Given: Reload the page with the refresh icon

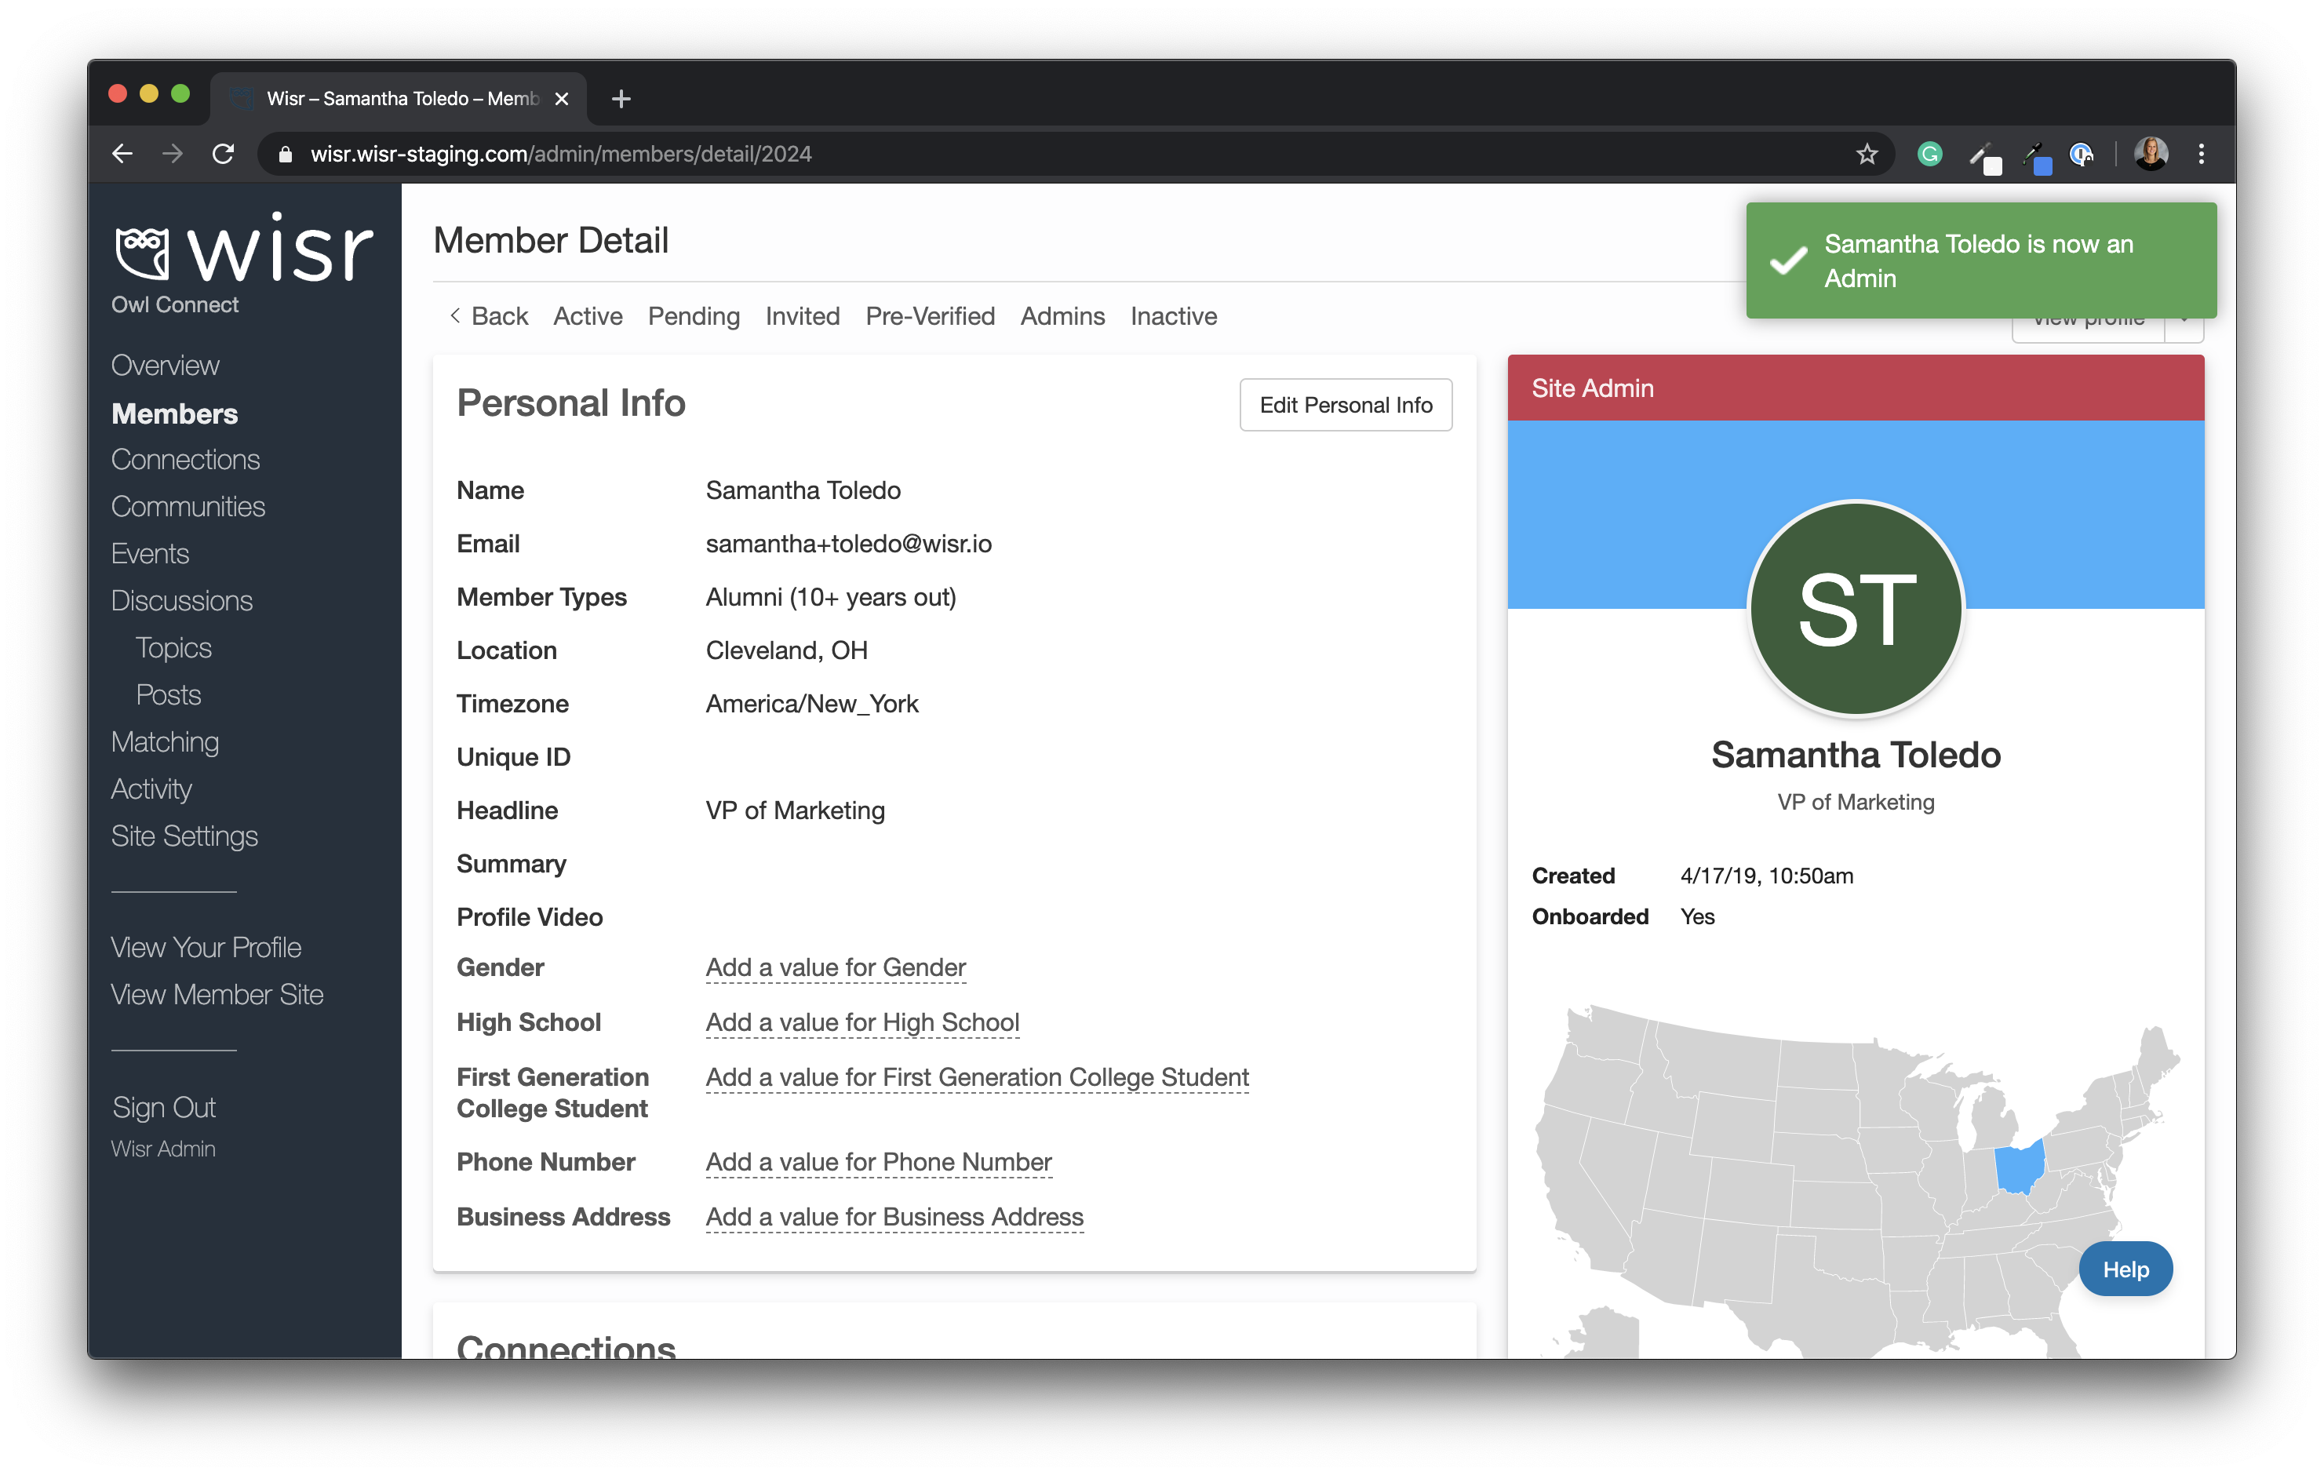Looking at the screenshot, I should click(x=223, y=155).
